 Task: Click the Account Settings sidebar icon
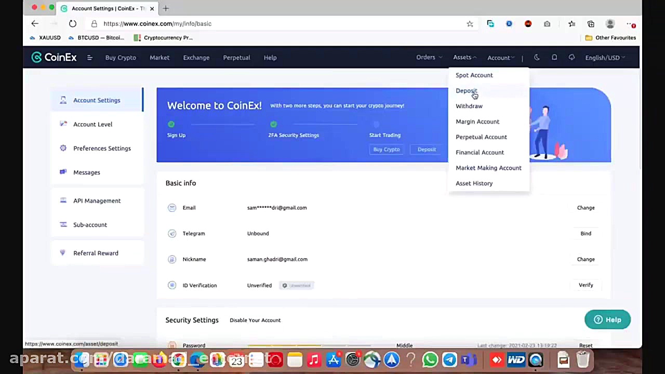(63, 100)
